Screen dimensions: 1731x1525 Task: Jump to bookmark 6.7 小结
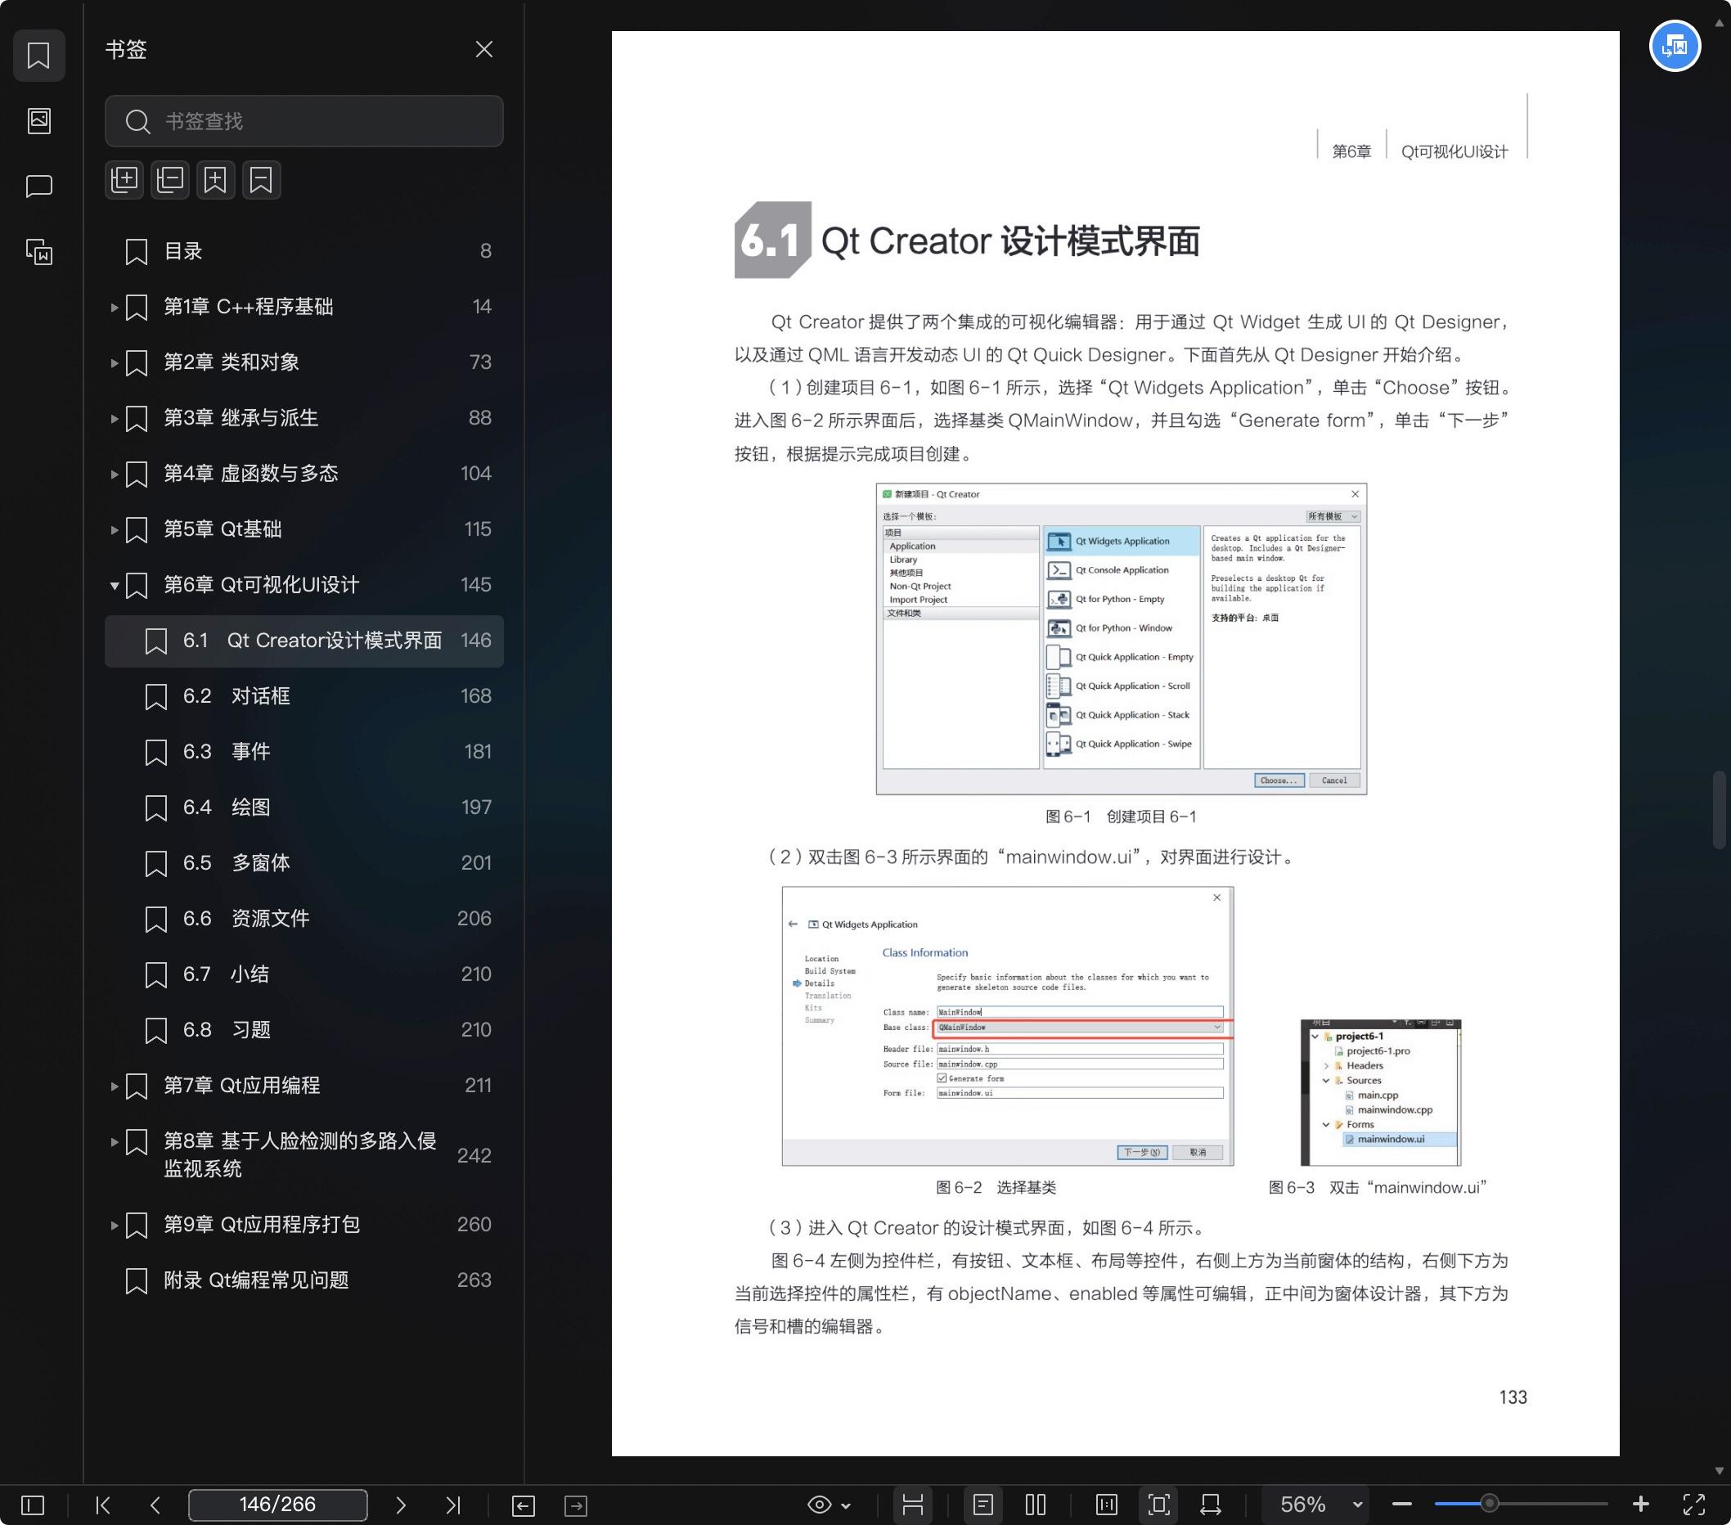click(304, 974)
